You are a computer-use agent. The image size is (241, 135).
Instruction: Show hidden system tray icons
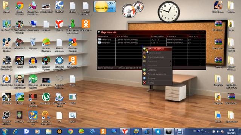205,132
